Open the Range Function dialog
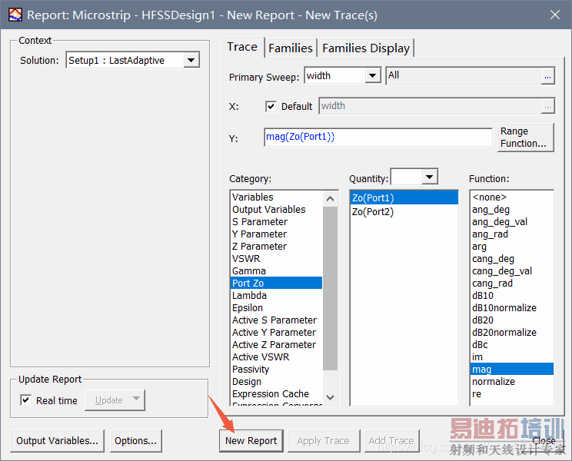 (x=525, y=138)
